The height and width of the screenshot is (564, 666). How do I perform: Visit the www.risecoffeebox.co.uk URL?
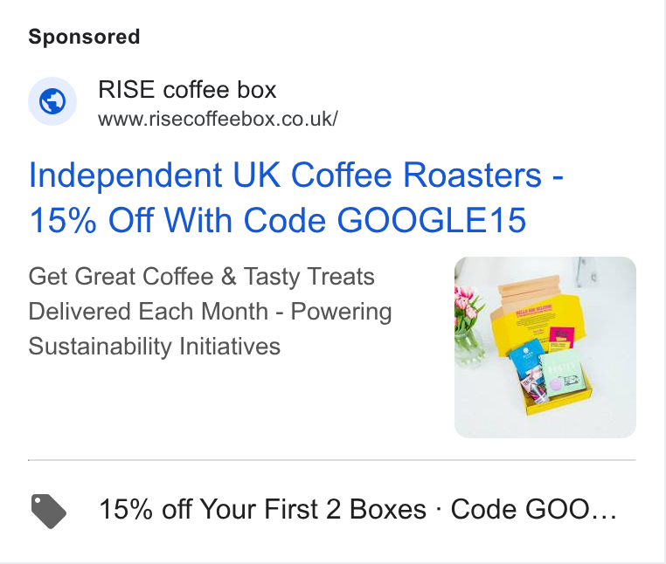[218, 119]
